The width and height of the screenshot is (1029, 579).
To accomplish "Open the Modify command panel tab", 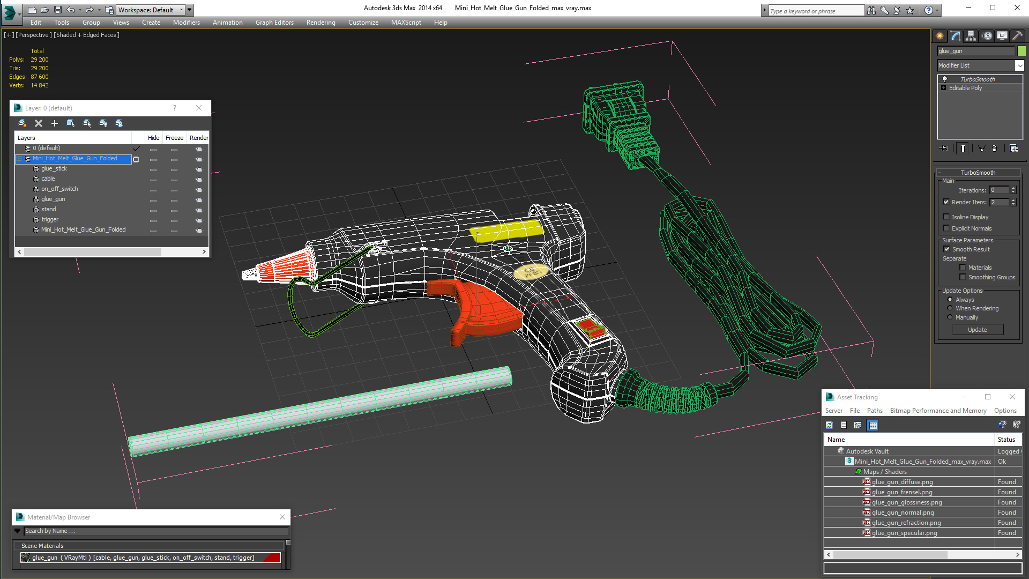I will (956, 36).
